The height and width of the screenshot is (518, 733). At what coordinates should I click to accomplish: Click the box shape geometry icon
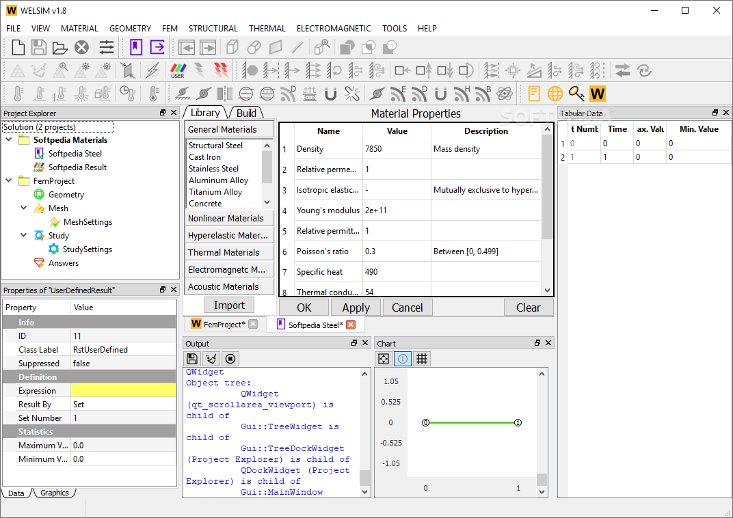[x=232, y=47]
